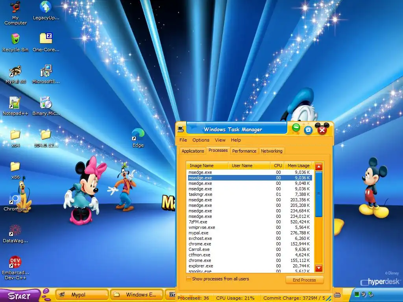Image resolution: width=403 pixels, height=302 pixels.
Task: Select the msedge.exe row using 203,356 K
Action: pos(249,200)
